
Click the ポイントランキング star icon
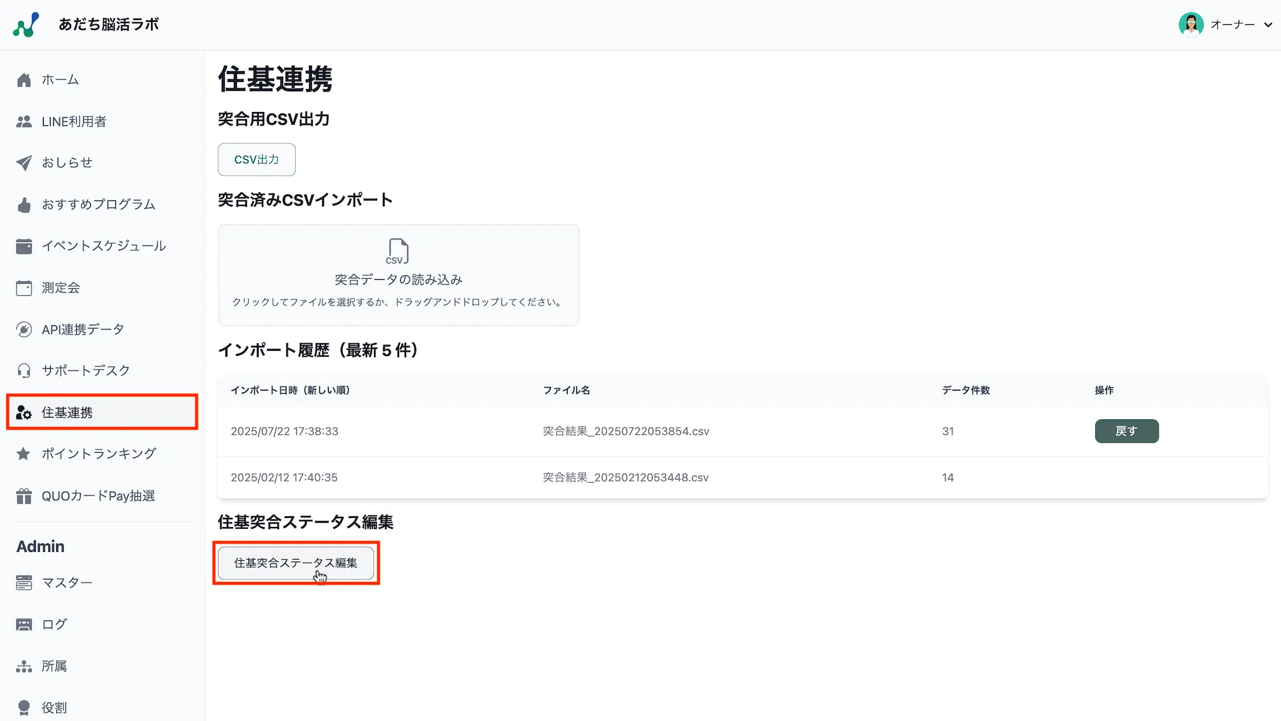(24, 454)
